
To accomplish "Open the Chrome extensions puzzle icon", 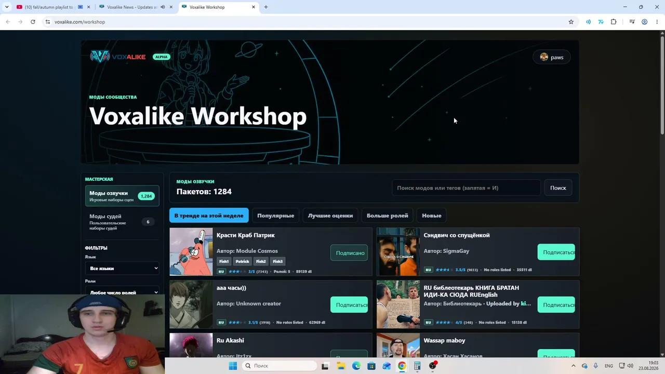I will coord(614,22).
